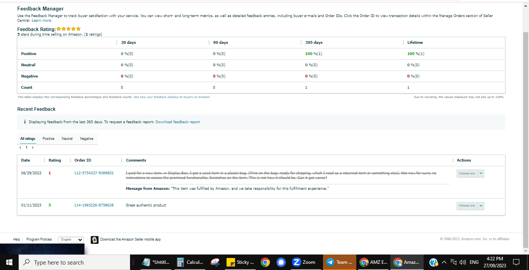This screenshot has height=270, width=529.
Task: Click the Comments column header
Action: point(136,160)
